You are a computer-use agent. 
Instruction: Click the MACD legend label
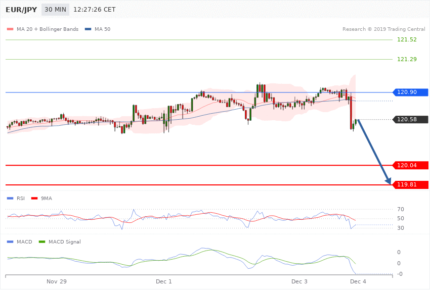click(x=24, y=241)
